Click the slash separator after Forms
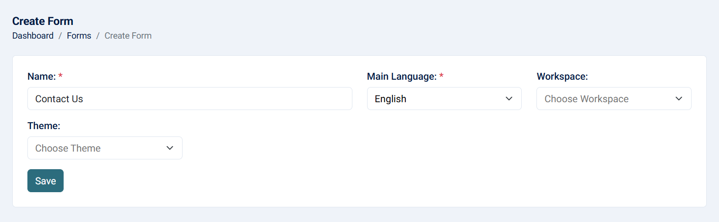 pyautogui.click(x=98, y=36)
